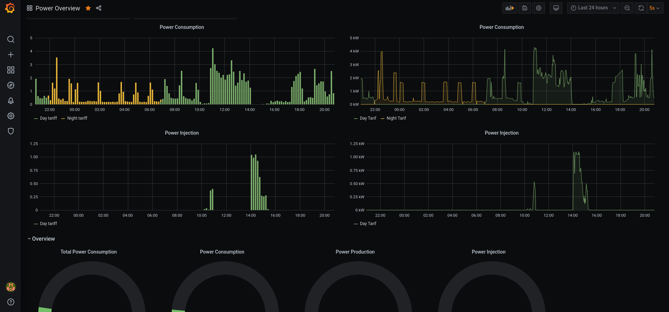Open the Last 24 hours time picker
Image resolution: width=669 pixels, height=312 pixels.
pyautogui.click(x=593, y=8)
